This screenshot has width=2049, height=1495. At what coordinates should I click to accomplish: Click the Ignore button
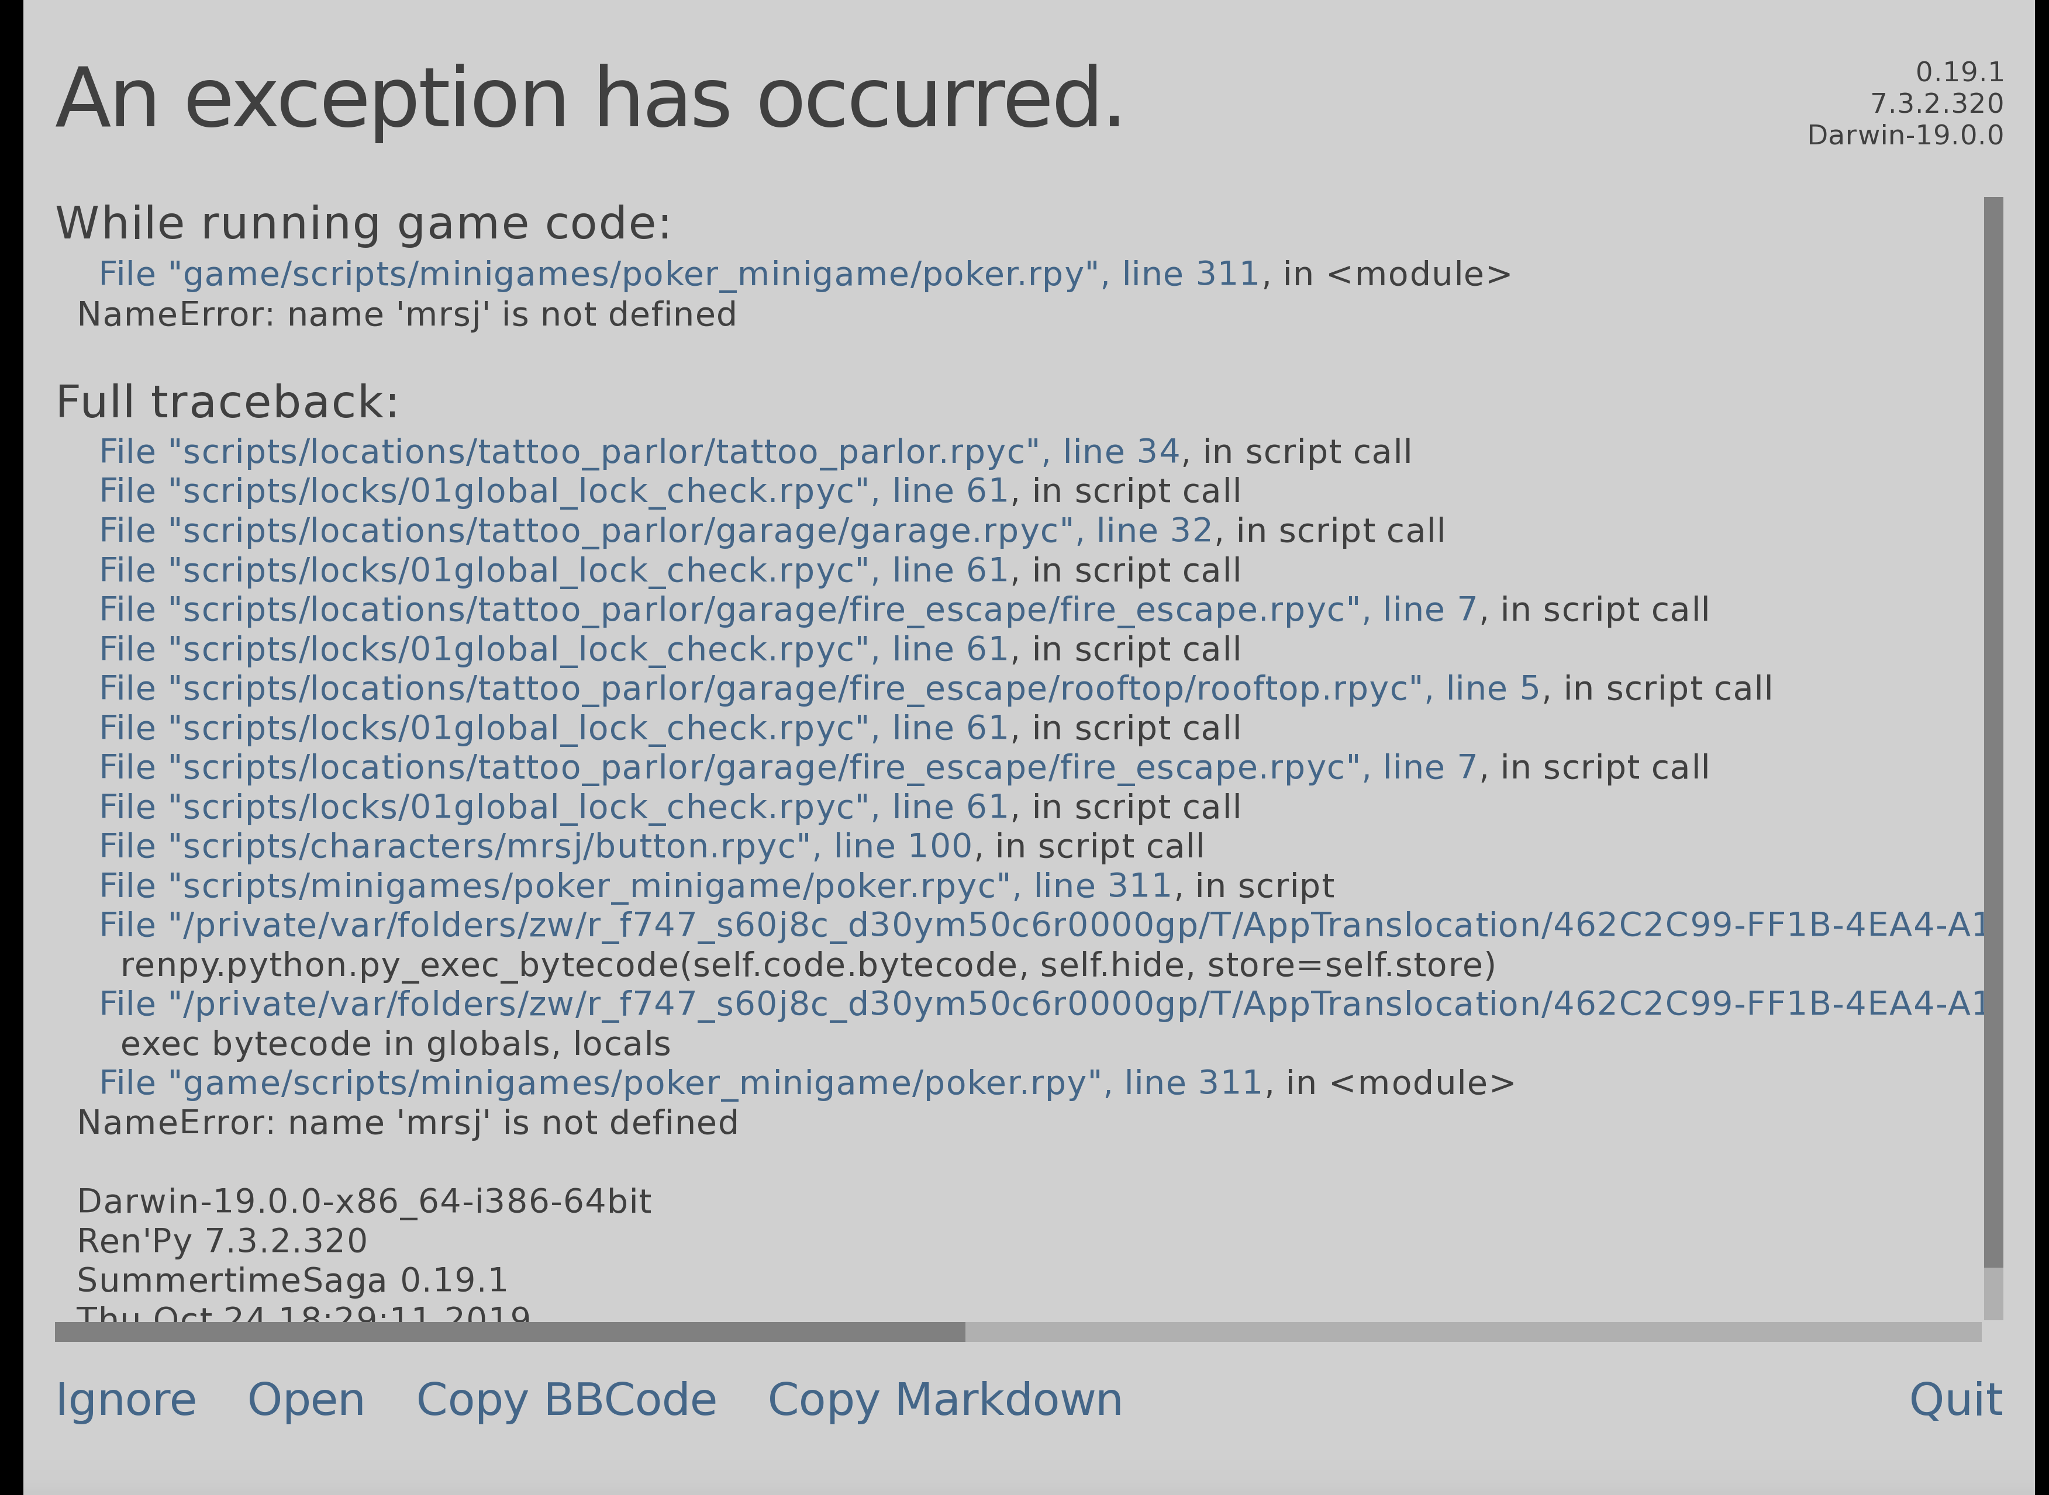pos(126,1400)
